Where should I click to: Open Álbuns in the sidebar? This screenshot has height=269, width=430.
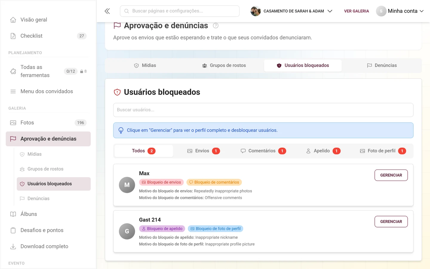pyautogui.click(x=48, y=214)
